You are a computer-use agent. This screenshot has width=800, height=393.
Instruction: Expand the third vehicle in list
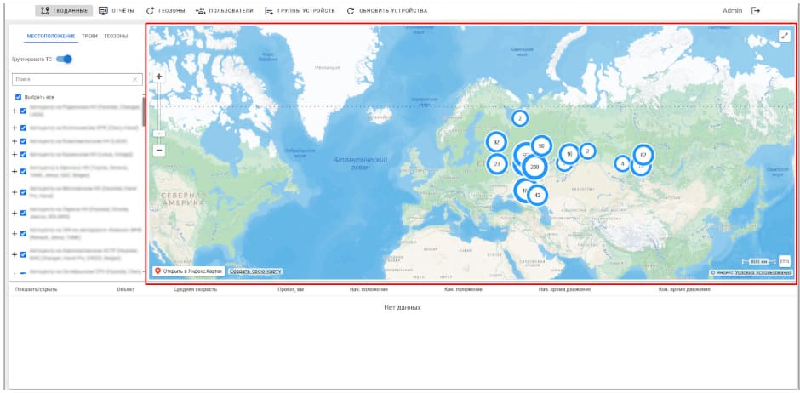[x=14, y=141]
